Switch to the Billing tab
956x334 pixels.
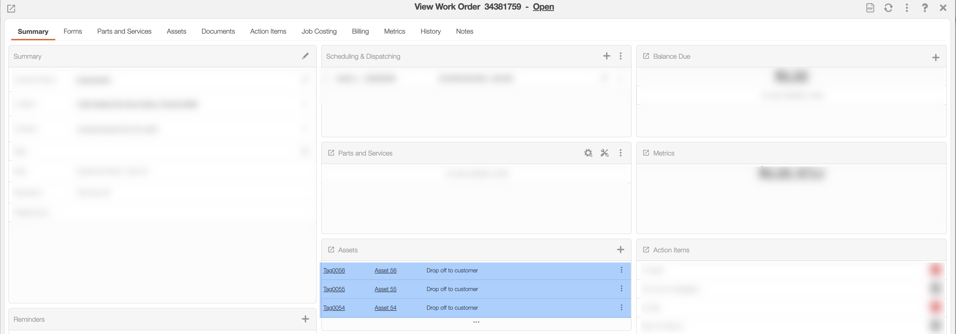(360, 31)
